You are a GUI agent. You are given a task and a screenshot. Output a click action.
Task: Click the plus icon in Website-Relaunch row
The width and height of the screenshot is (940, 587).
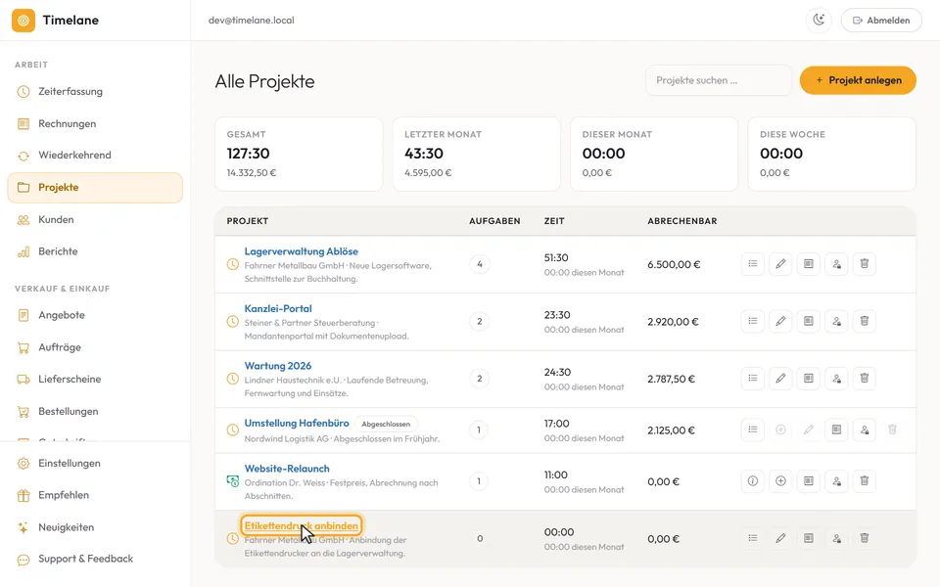780,481
